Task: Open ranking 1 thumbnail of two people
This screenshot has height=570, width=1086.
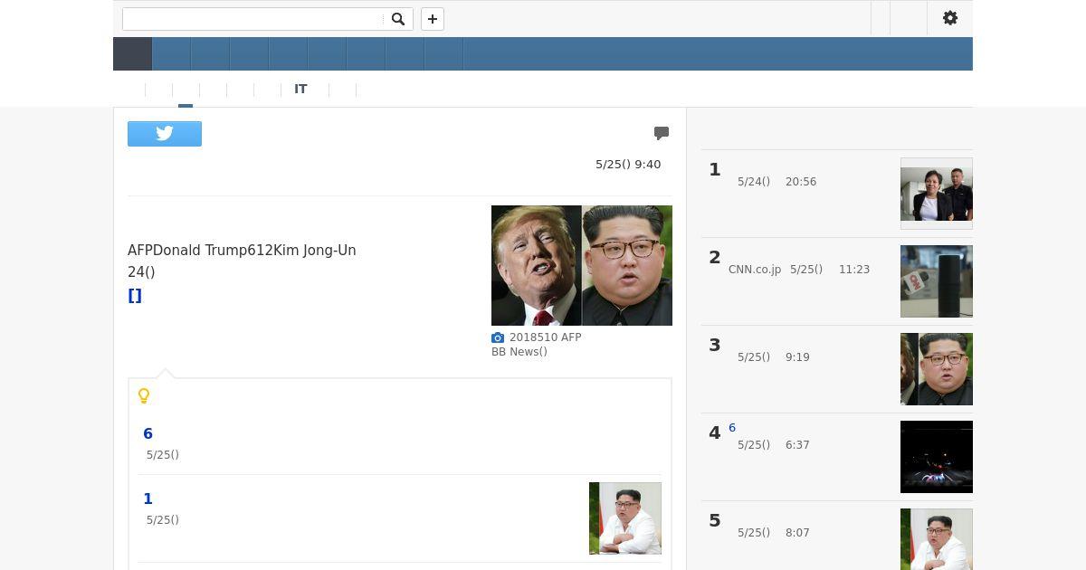Action: pos(937,194)
